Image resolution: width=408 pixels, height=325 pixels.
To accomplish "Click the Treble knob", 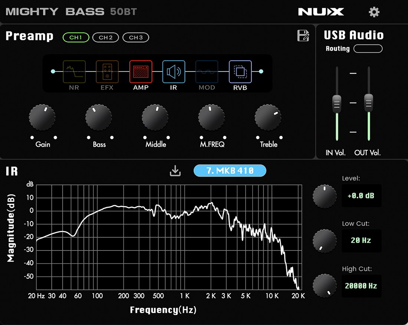I will click(x=268, y=117).
